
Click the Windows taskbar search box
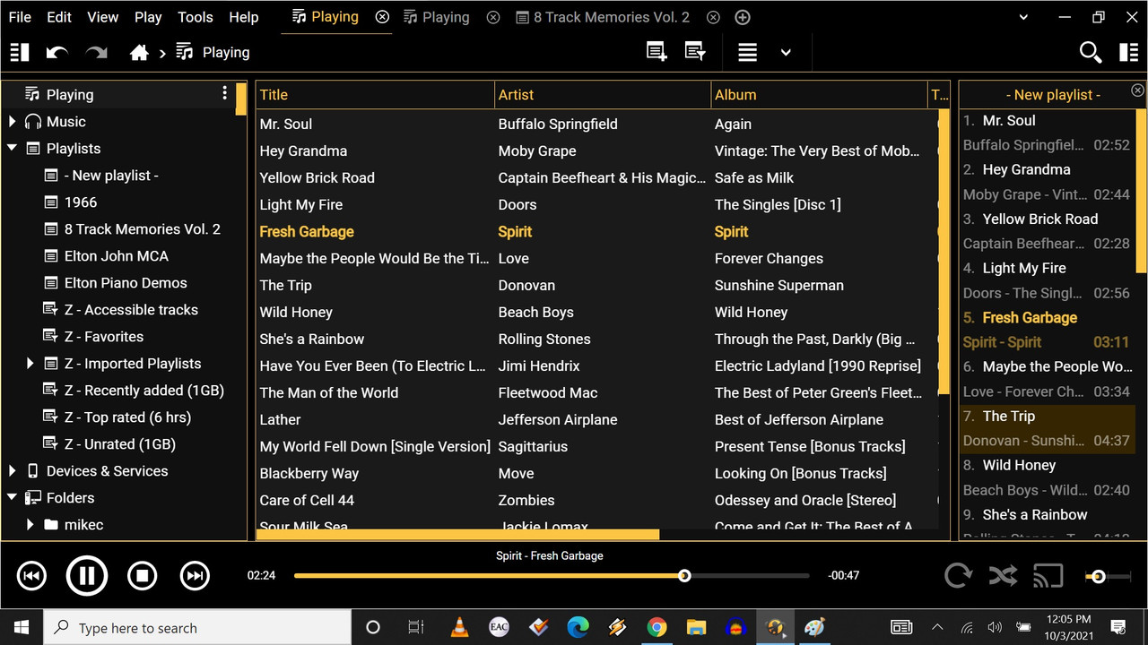point(197,627)
